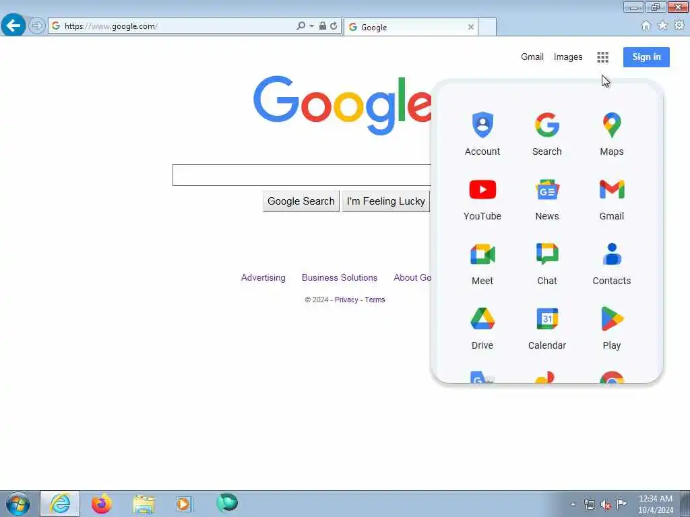This screenshot has width=690, height=517.
Task: Open Favorites star icon
Action: click(663, 26)
